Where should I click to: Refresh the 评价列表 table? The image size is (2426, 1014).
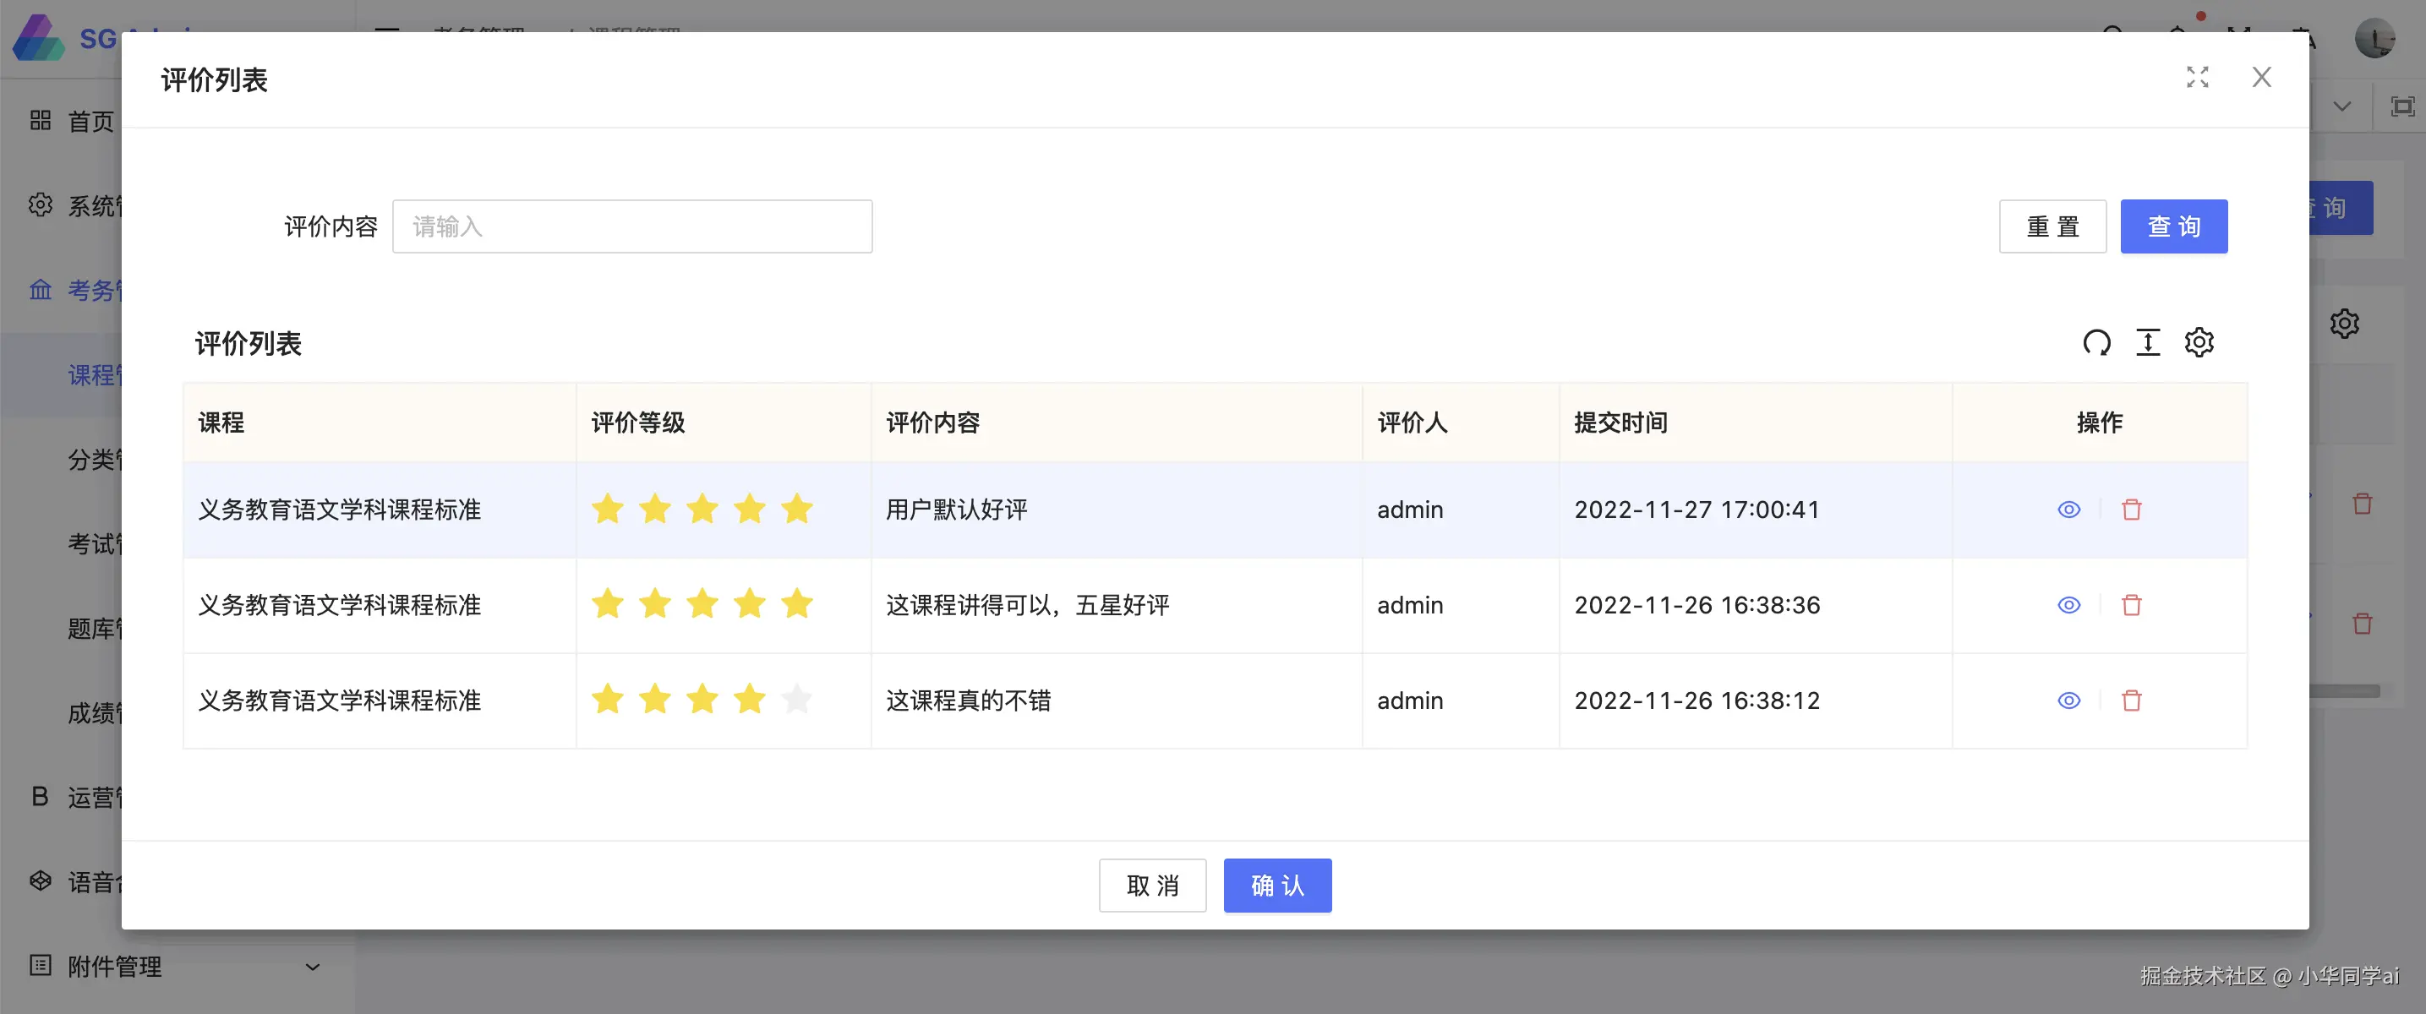coord(2096,343)
